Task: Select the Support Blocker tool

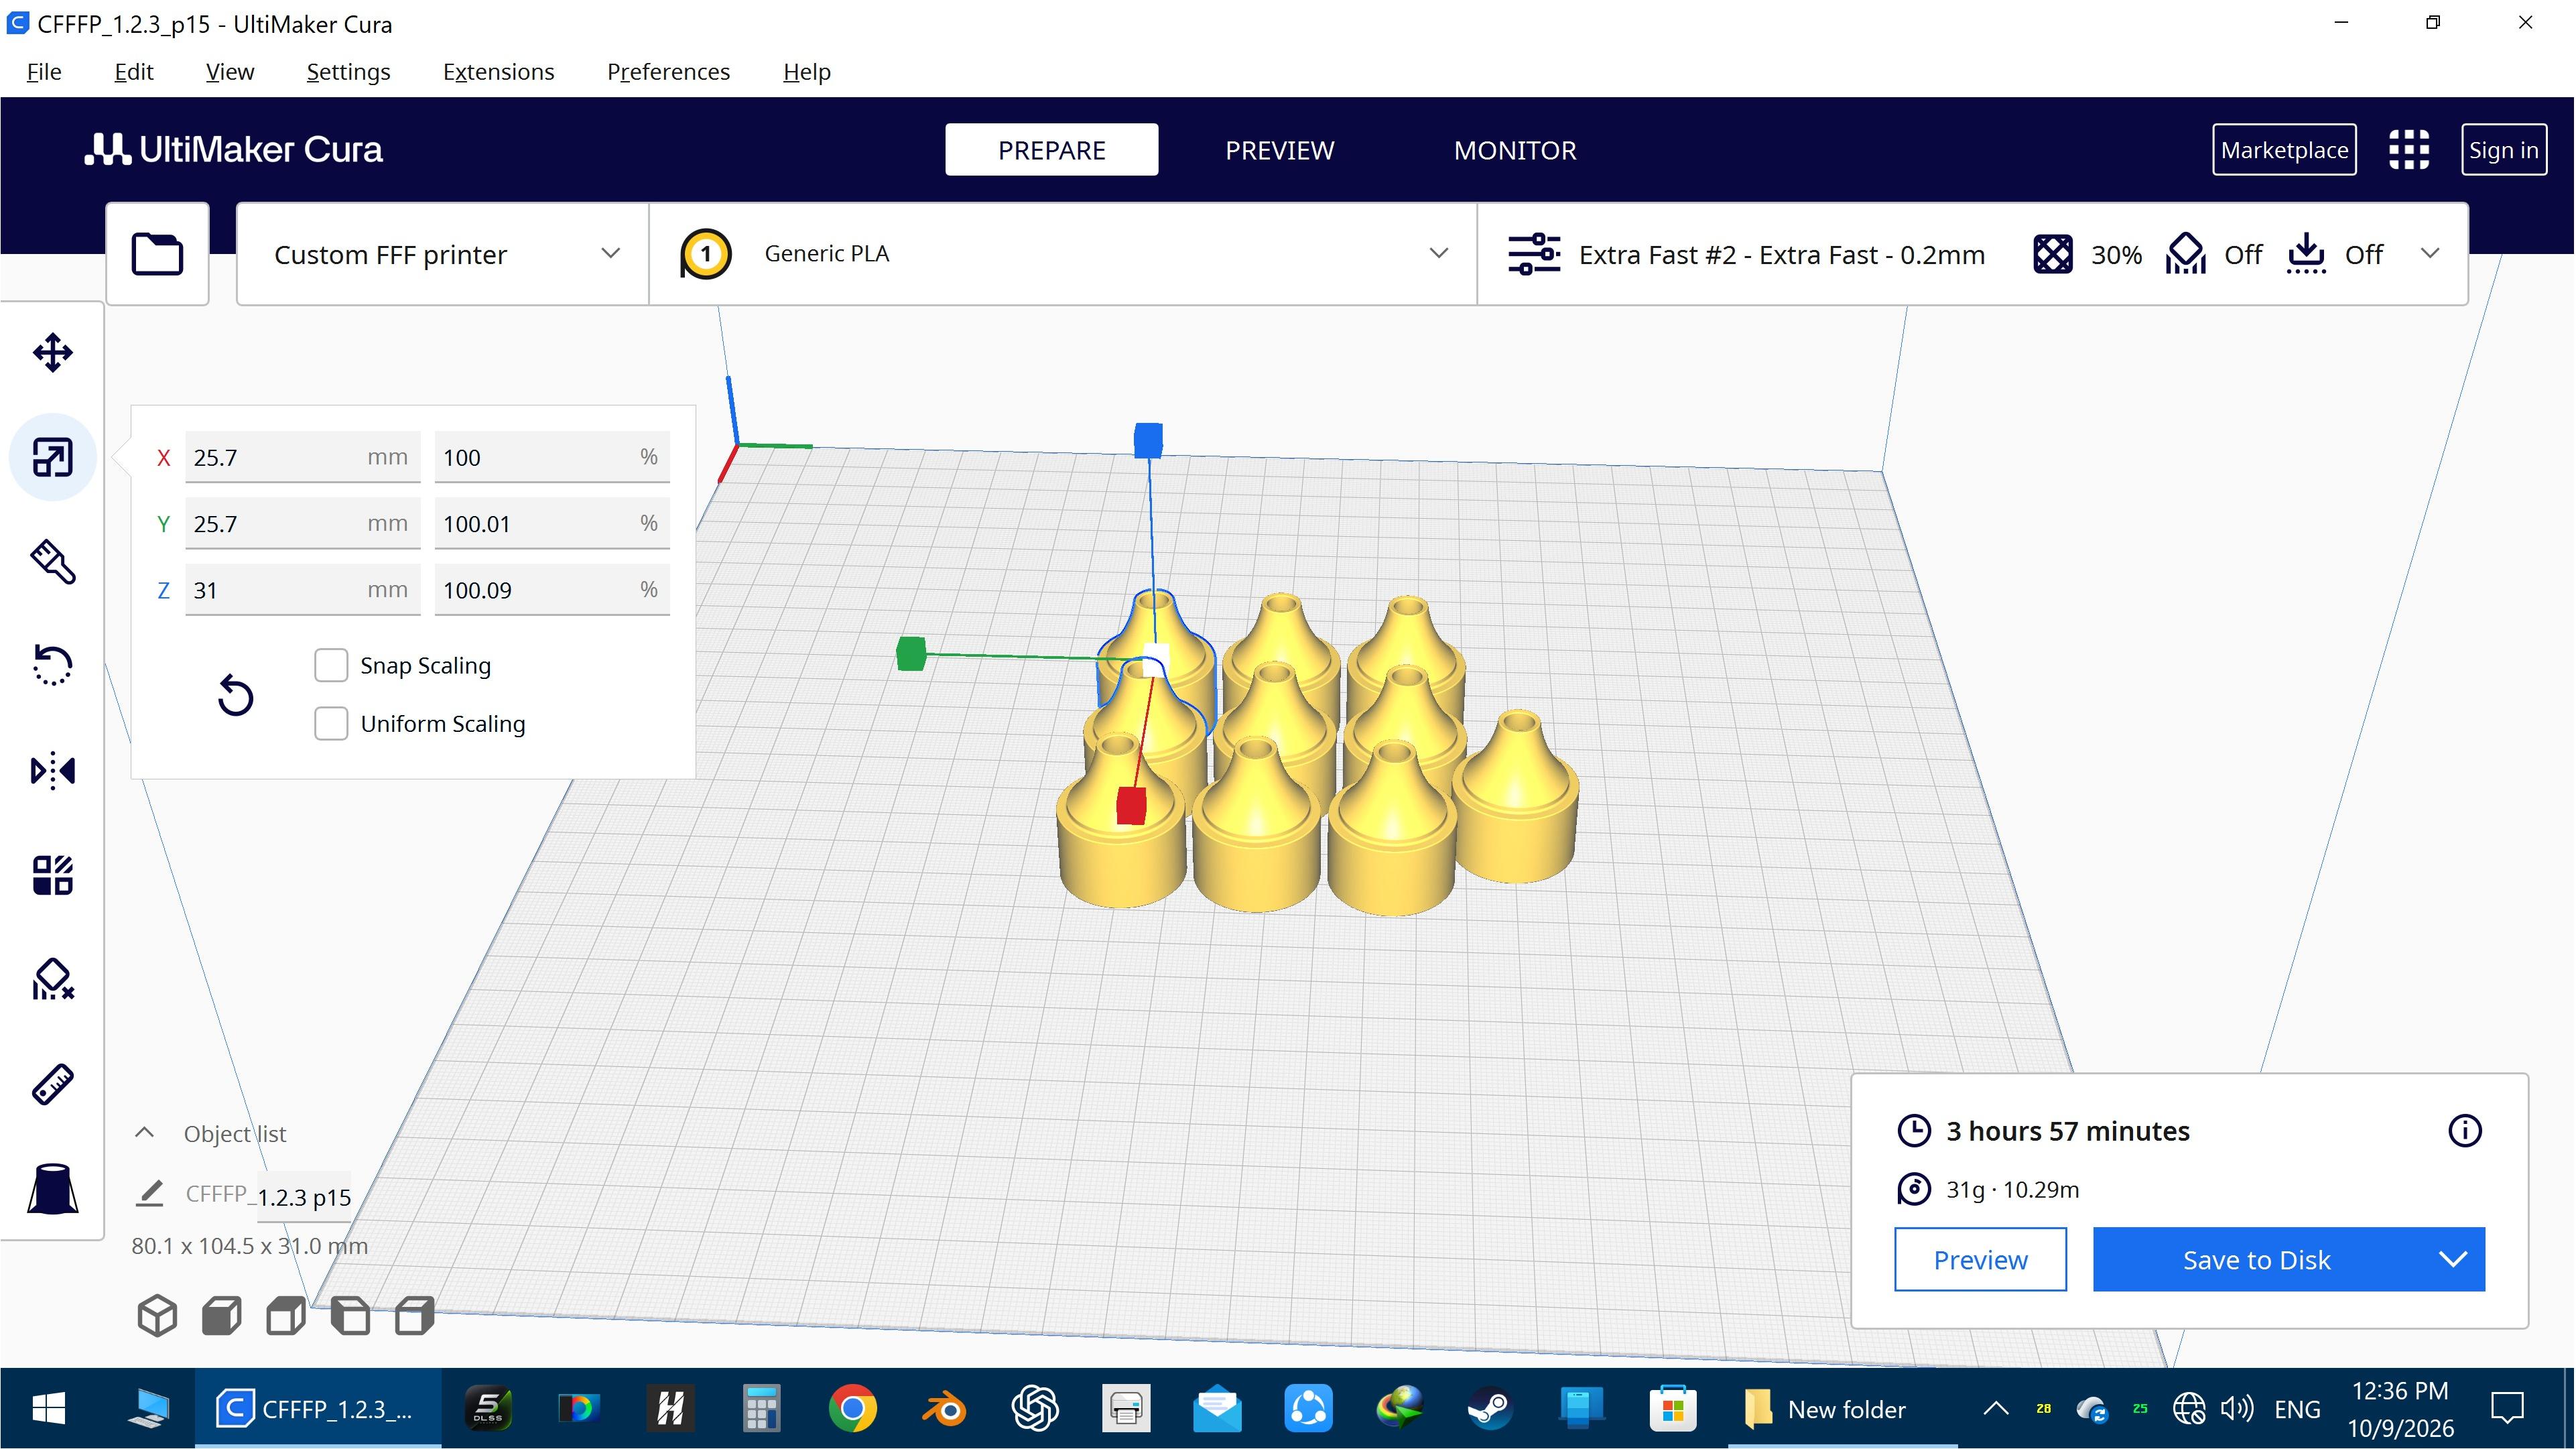Action: pos(52,980)
